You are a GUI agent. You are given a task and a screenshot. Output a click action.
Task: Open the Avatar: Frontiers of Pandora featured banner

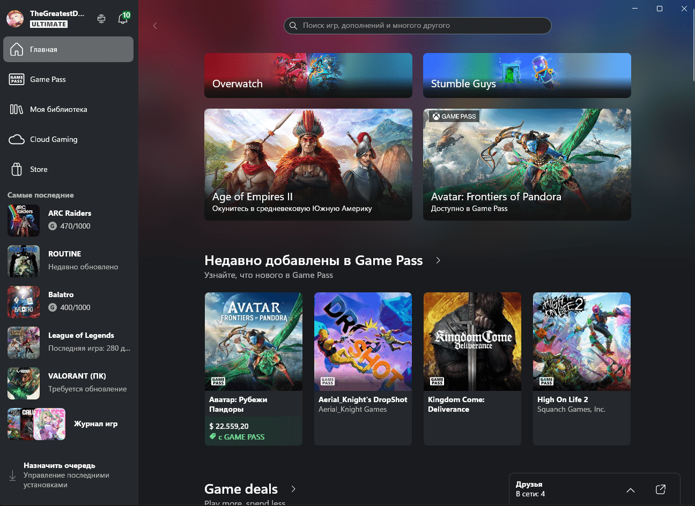[x=527, y=164]
